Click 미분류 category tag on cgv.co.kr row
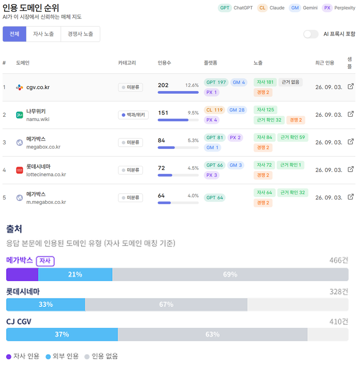This screenshot has width=359, height=370. pyautogui.click(x=131, y=87)
